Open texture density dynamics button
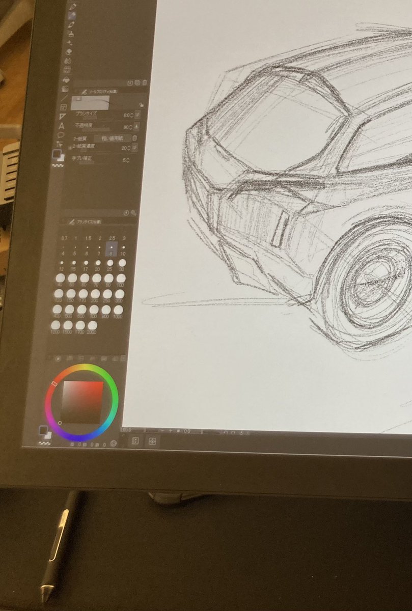The height and width of the screenshot is (611, 412). [134, 148]
